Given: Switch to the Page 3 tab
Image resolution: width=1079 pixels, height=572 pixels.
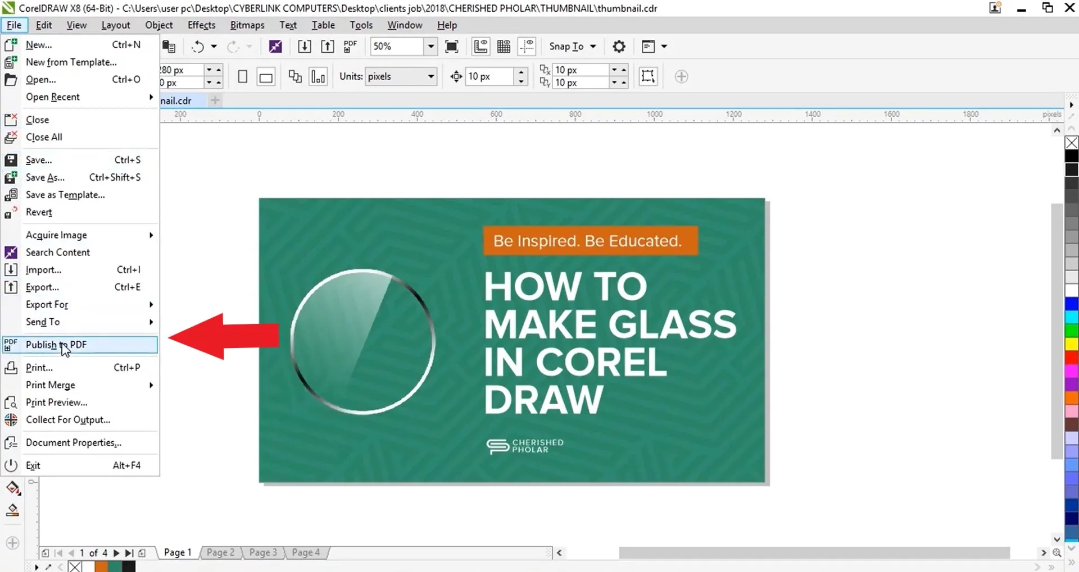Looking at the screenshot, I should (262, 552).
